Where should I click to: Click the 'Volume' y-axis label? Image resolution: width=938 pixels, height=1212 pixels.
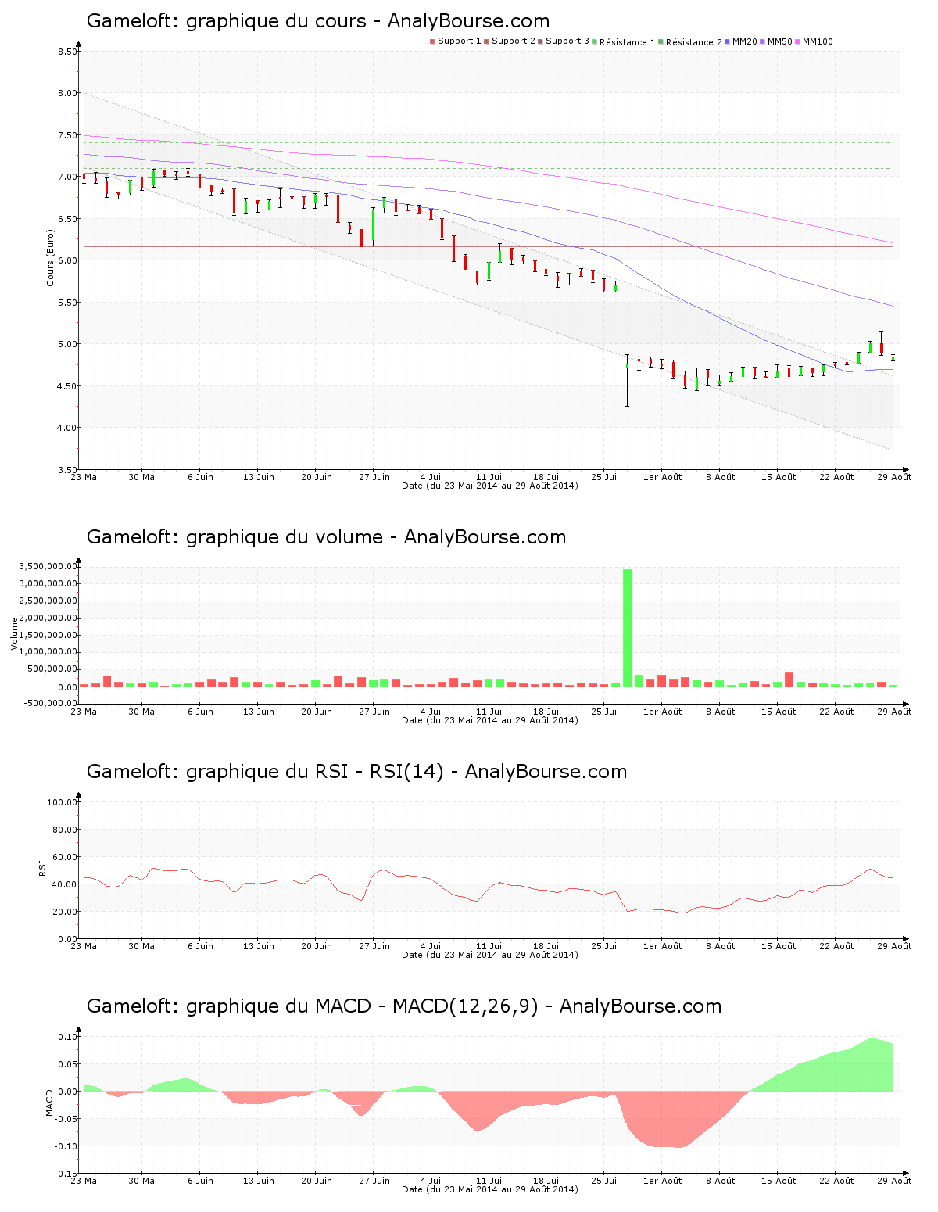coord(14,633)
